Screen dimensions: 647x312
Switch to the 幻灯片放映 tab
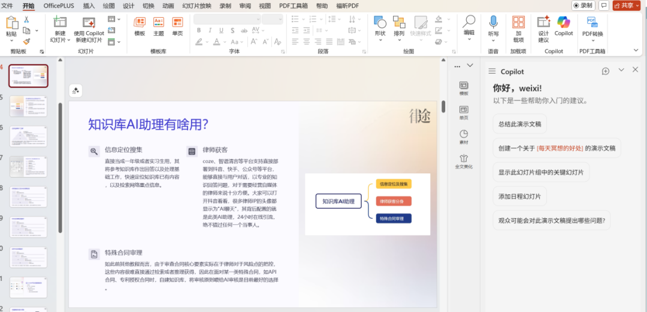click(x=196, y=5)
